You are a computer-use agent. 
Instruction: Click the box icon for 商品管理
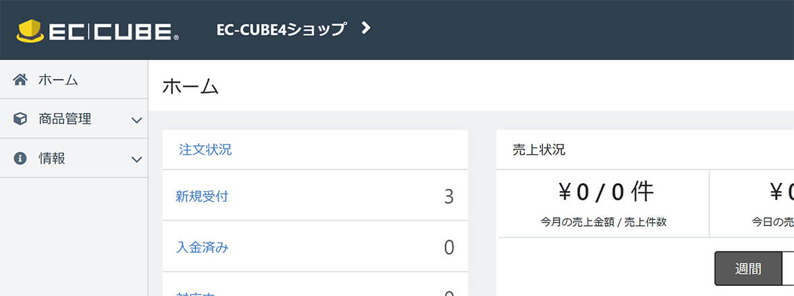pyautogui.click(x=20, y=120)
